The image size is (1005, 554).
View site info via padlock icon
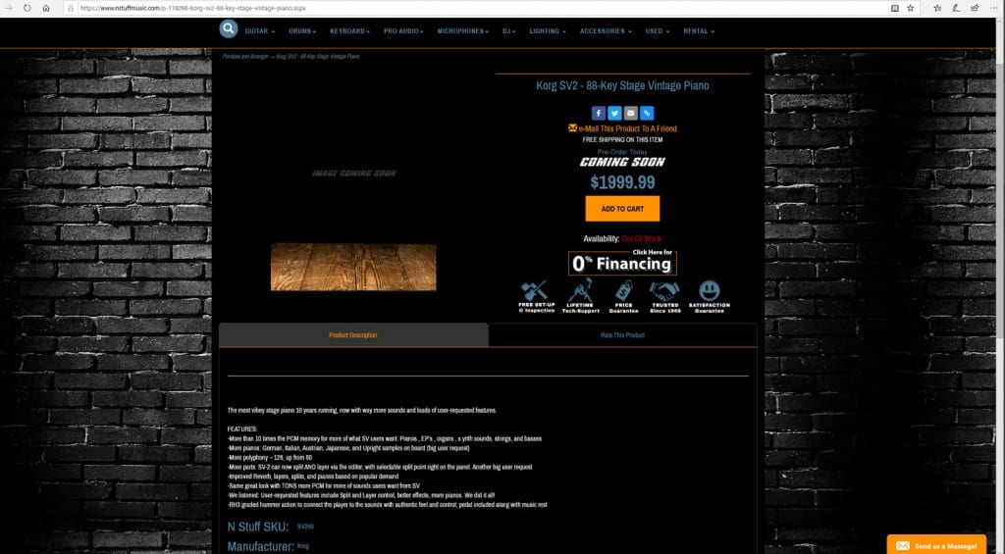(71, 8)
